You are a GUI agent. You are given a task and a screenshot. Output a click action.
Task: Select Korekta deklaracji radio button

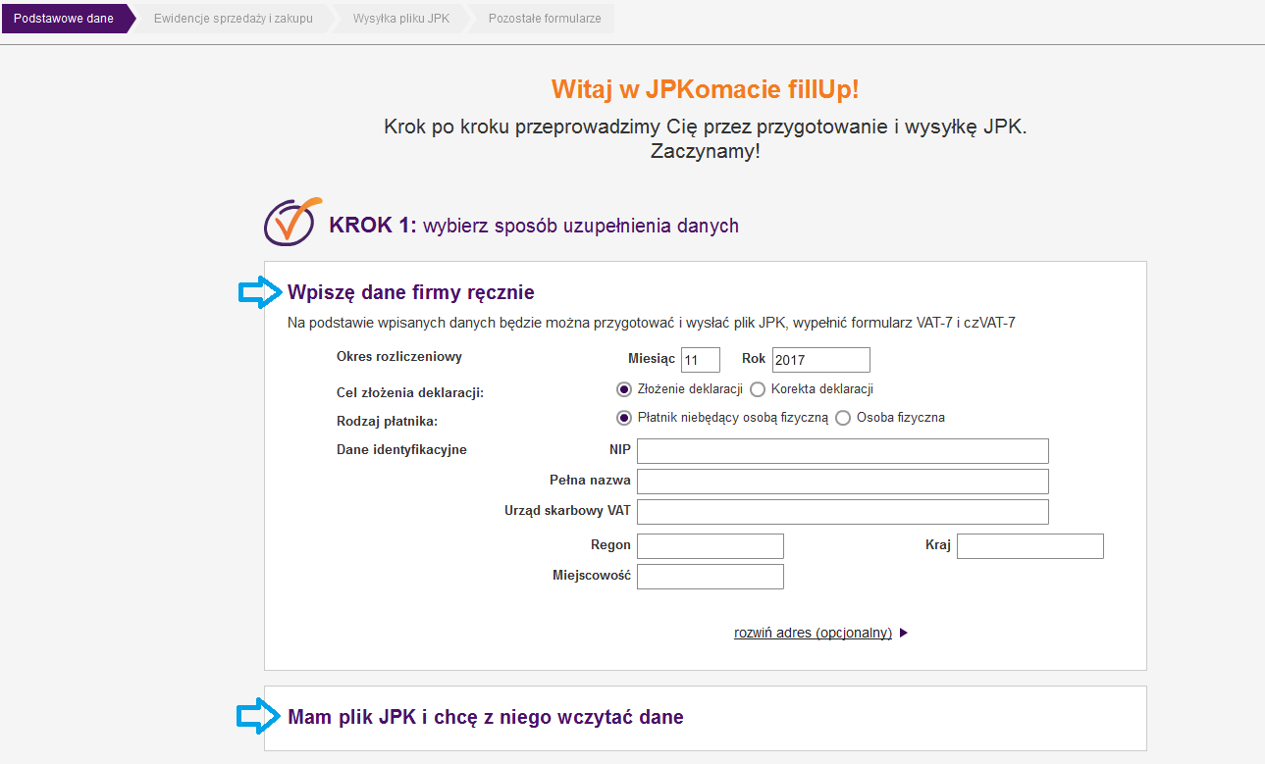[x=758, y=389]
